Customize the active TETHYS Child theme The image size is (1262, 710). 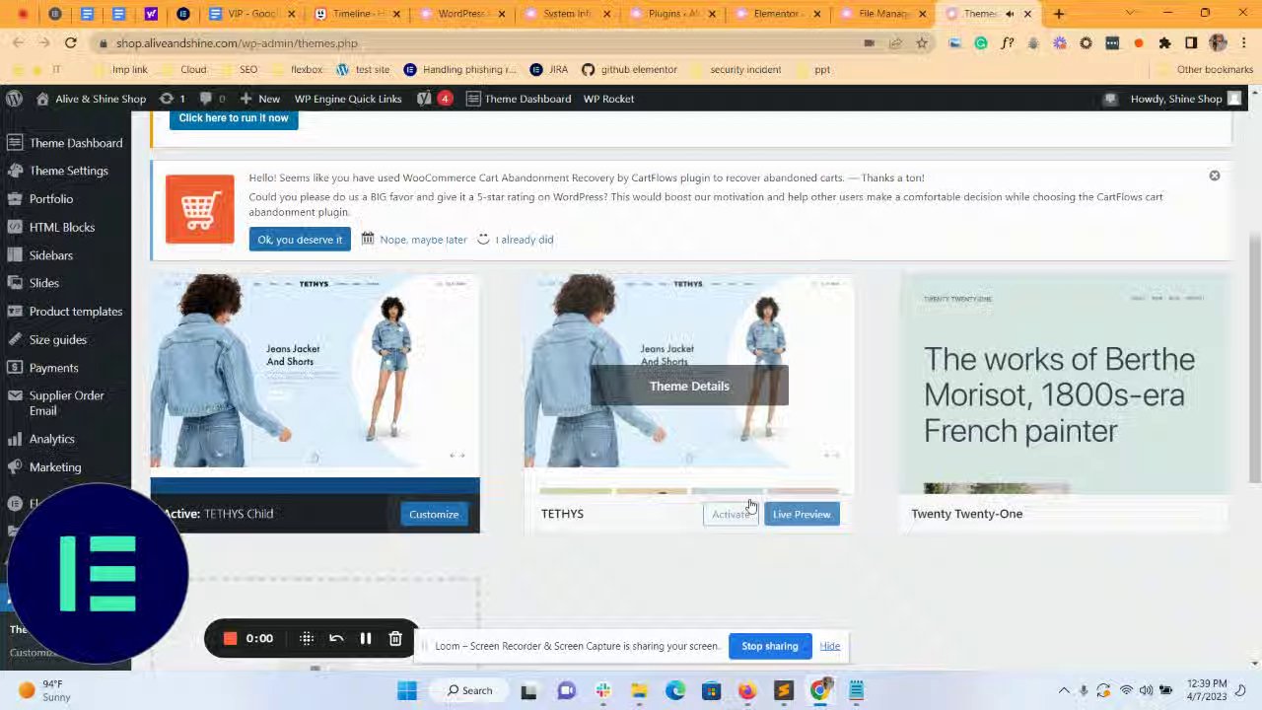[x=434, y=515]
